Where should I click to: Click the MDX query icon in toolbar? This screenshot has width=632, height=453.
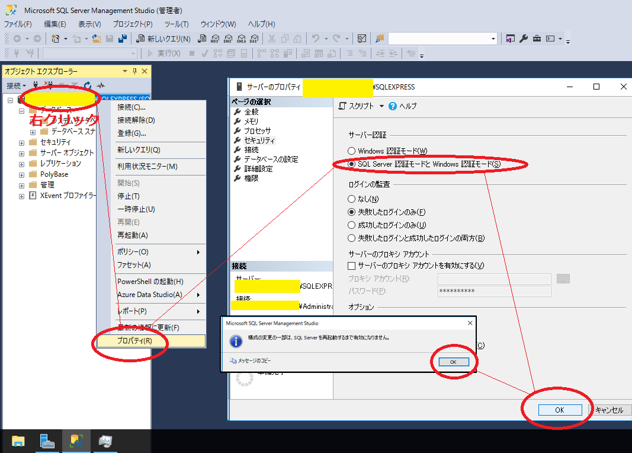pos(215,39)
